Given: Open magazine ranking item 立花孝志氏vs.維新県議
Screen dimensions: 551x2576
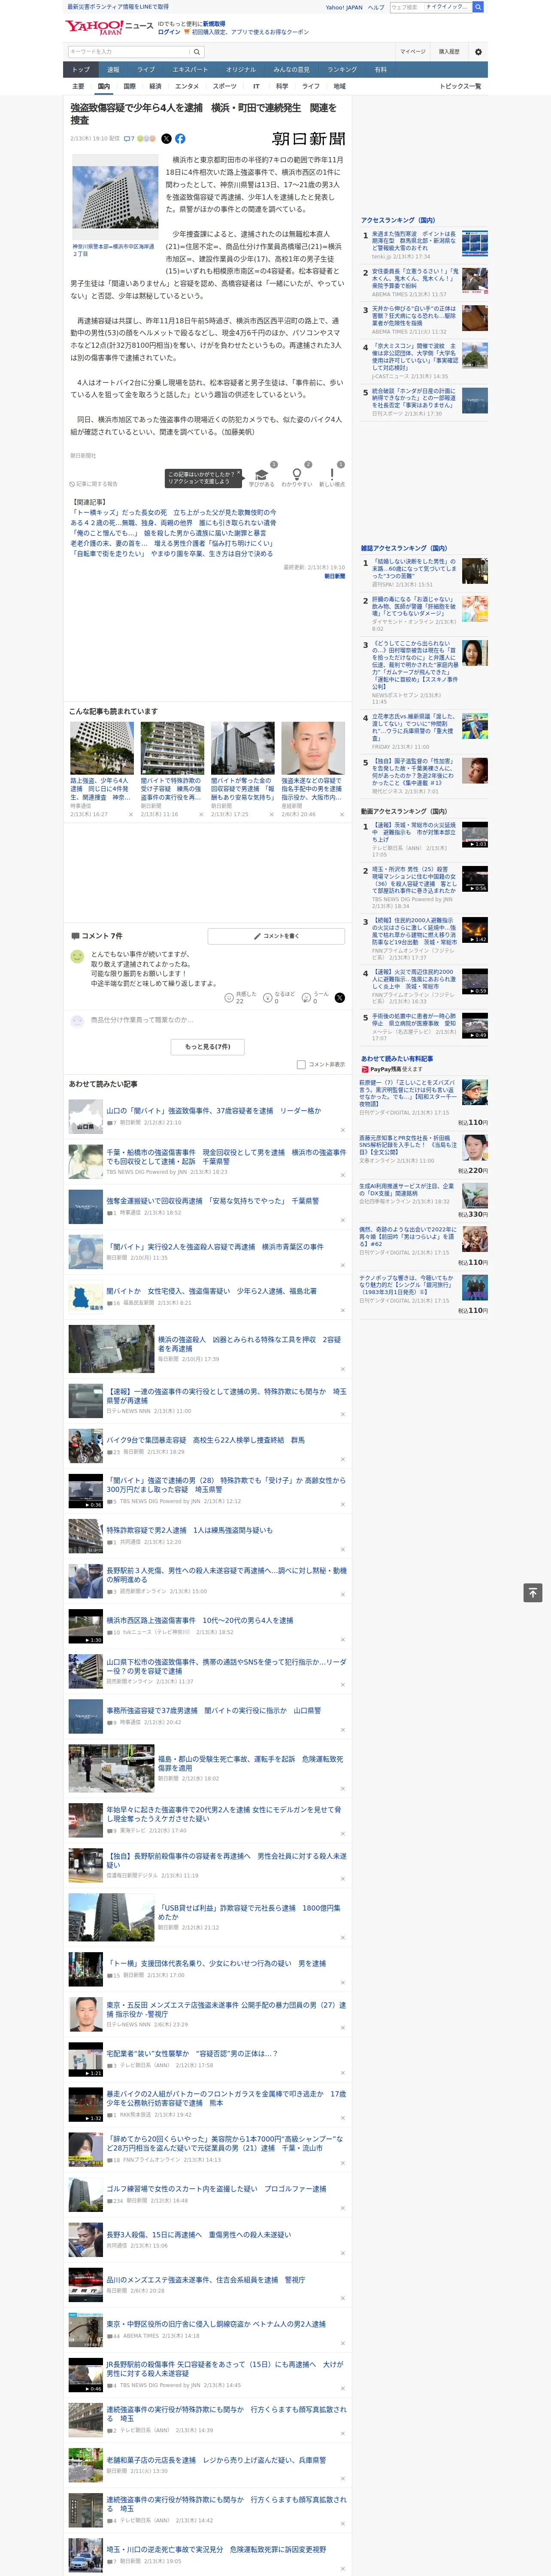Looking at the screenshot, I should pyautogui.click(x=415, y=726).
